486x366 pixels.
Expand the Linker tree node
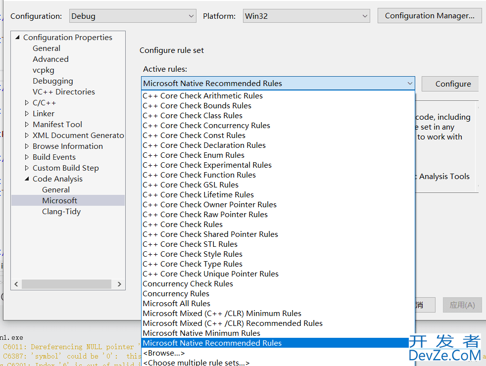[x=27, y=114]
